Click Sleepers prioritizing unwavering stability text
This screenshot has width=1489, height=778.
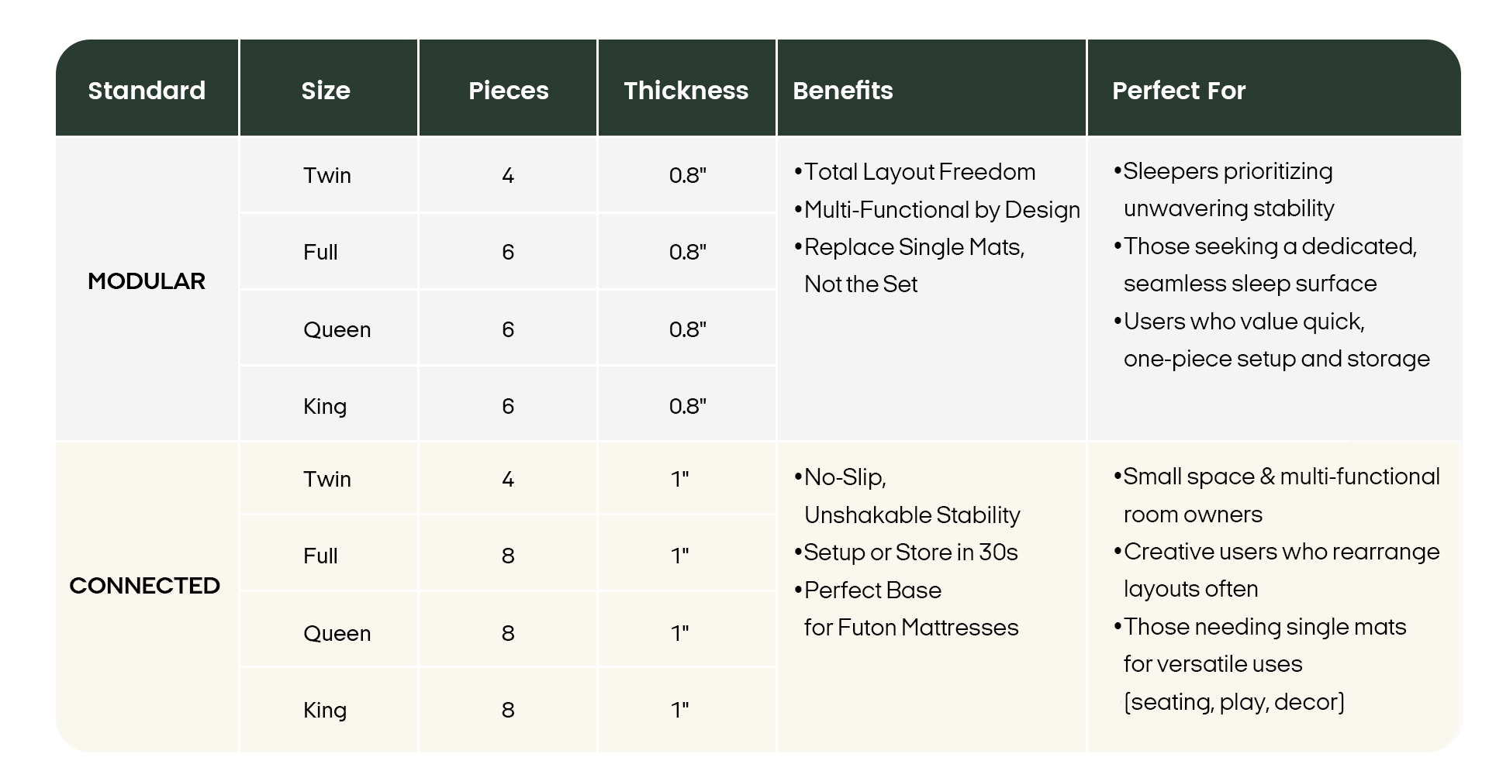pos(1228,190)
